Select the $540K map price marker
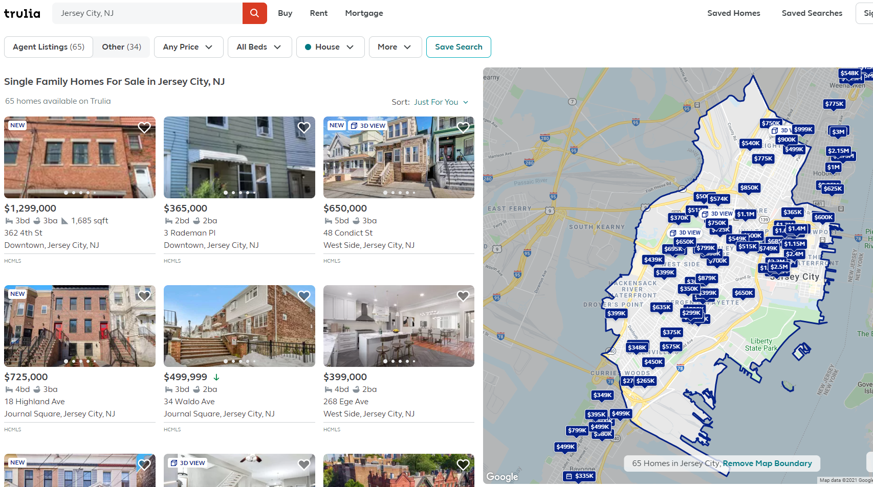Screen dimensions: 873x487 pos(751,143)
